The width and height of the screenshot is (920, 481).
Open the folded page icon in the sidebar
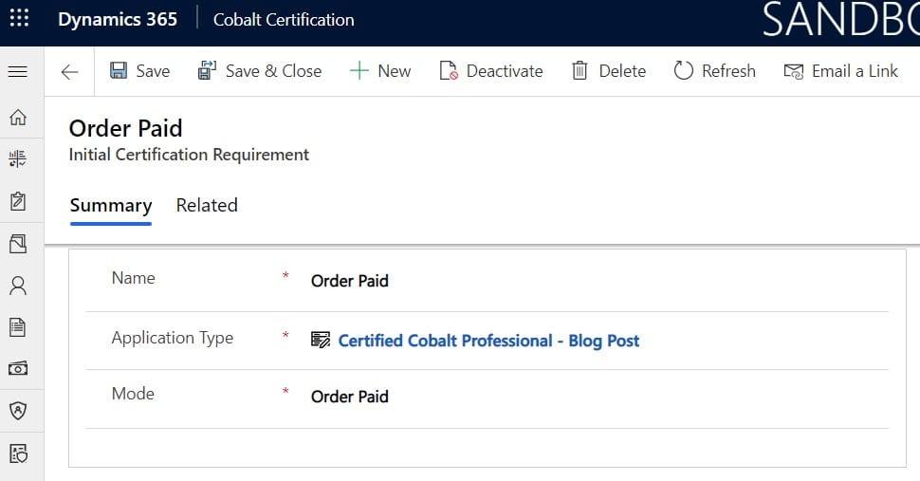(x=18, y=244)
